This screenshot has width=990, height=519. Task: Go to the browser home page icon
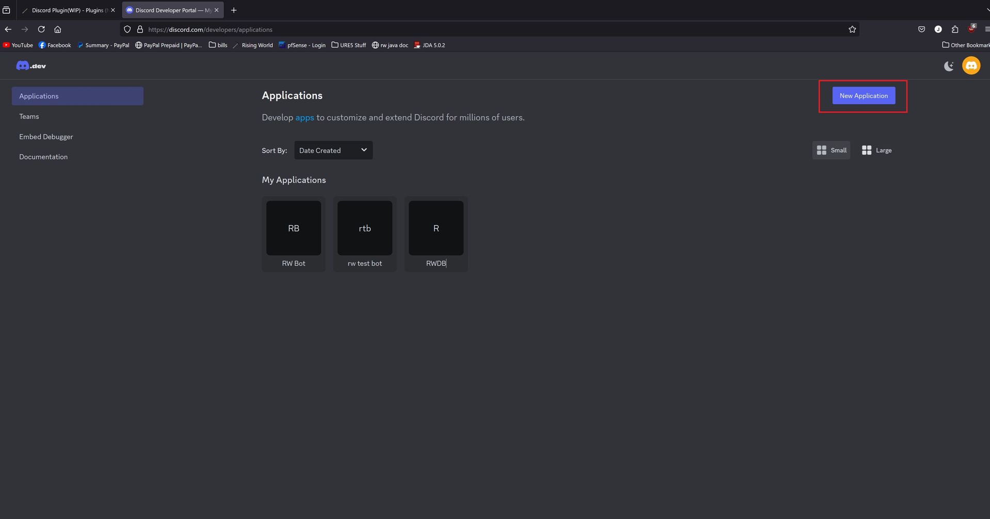tap(58, 29)
